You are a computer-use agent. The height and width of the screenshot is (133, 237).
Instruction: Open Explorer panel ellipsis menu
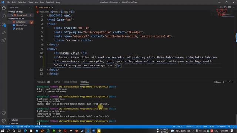(30, 7)
